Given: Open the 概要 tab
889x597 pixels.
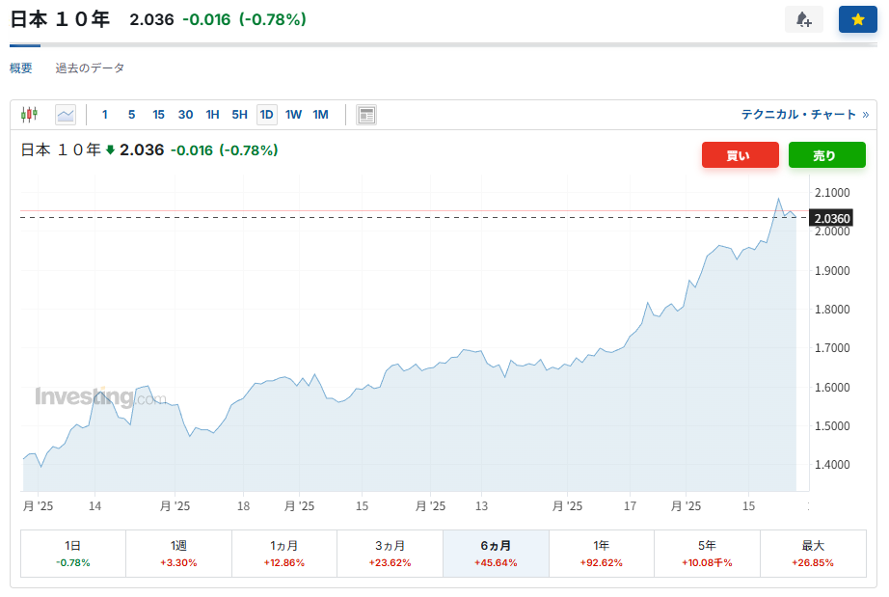Looking at the screenshot, I should tap(21, 68).
